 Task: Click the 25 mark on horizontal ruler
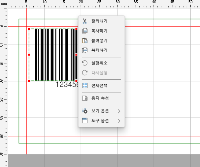(99, 2)
